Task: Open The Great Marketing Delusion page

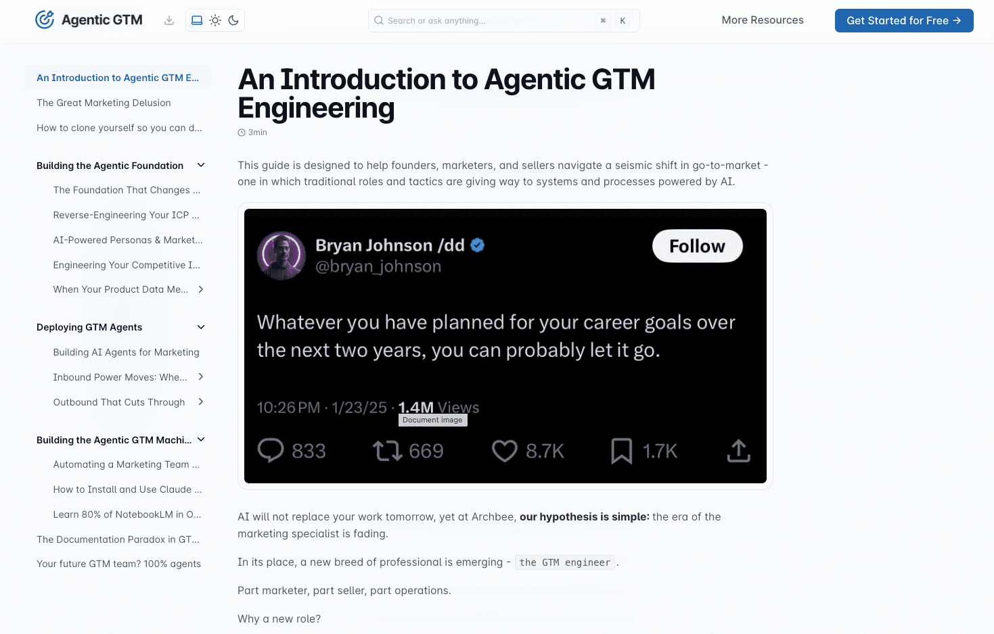Action: point(104,103)
